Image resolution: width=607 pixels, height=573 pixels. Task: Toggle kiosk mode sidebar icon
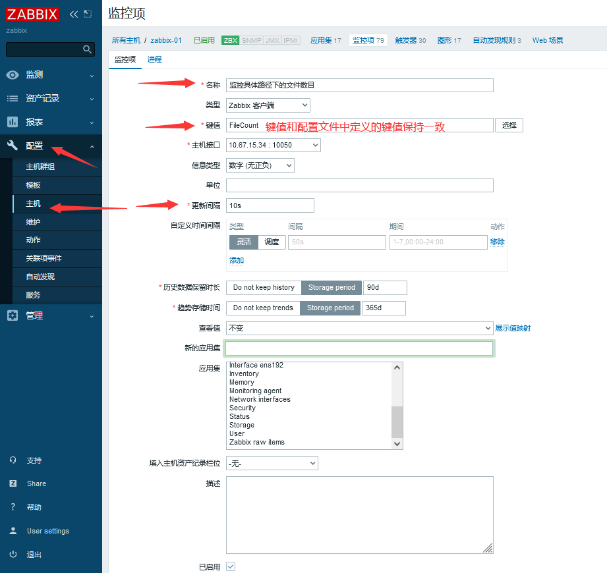coord(88,14)
